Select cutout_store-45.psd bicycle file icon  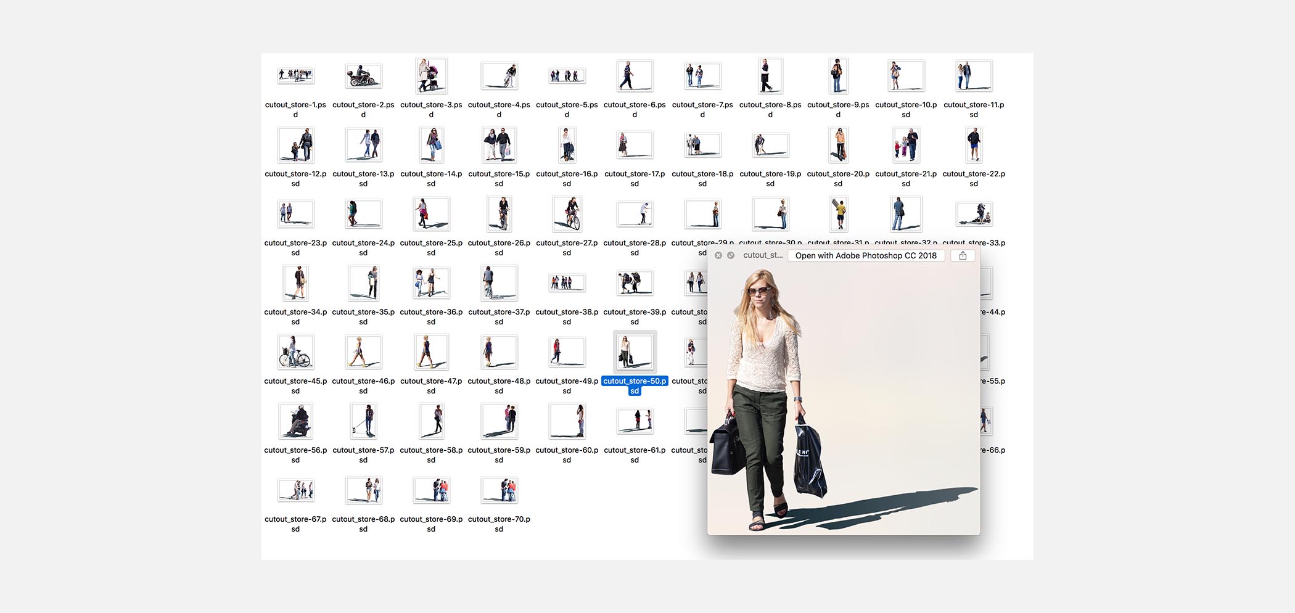(x=296, y=352)
